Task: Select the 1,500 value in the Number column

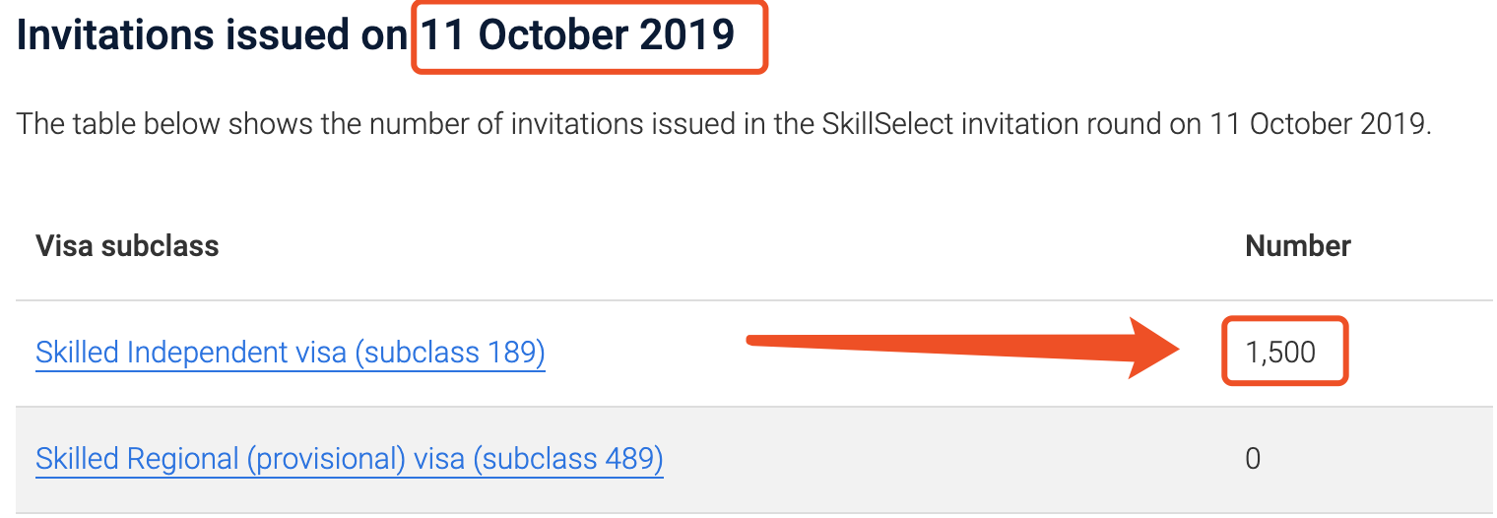Action: point(1280,353)
